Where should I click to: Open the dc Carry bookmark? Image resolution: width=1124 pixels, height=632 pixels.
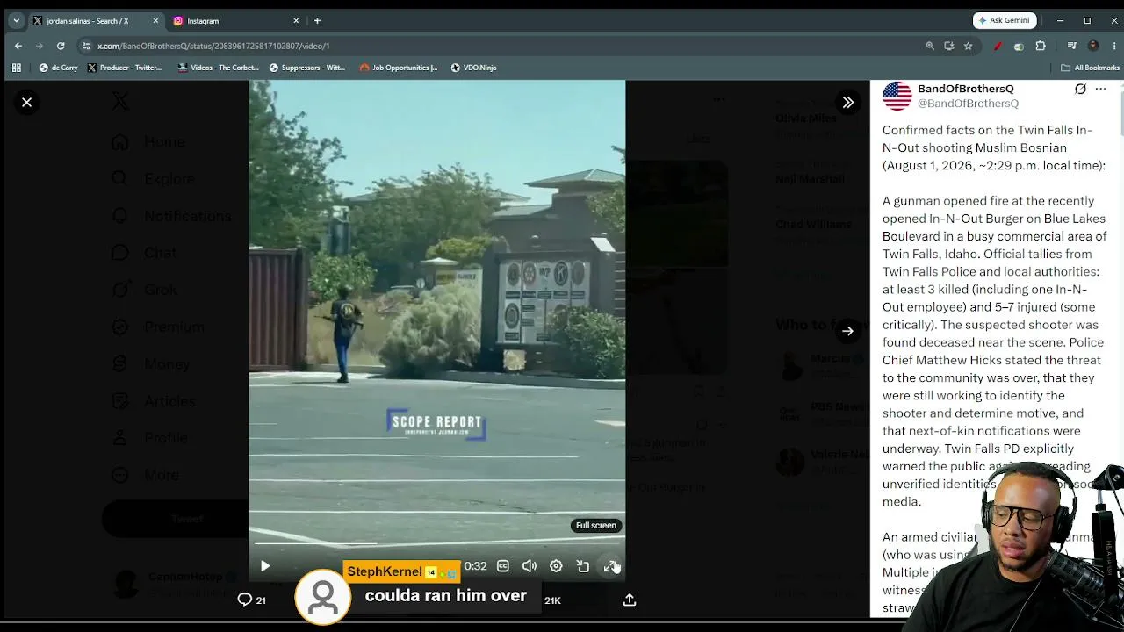(58, 68)
